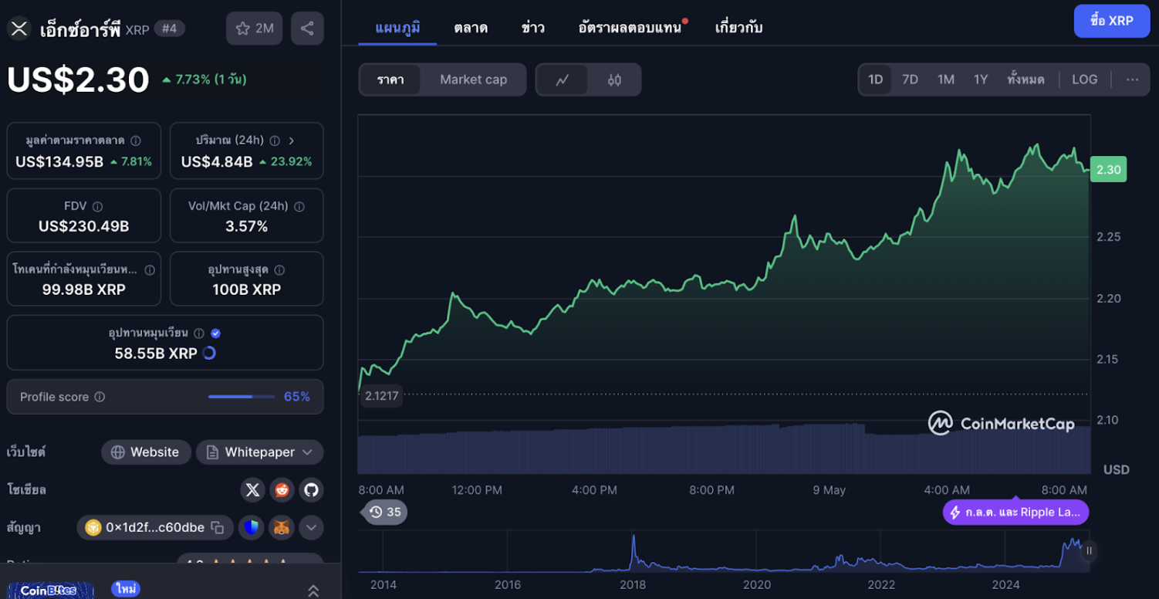Open XRP's X (Twitter) profile icon
Image resolution: width=1159 pixels, height=599 pixels.
click(252, 489)
